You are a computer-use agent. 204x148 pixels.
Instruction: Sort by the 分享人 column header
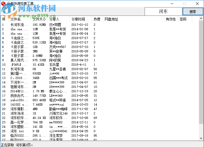pos(59,19)
